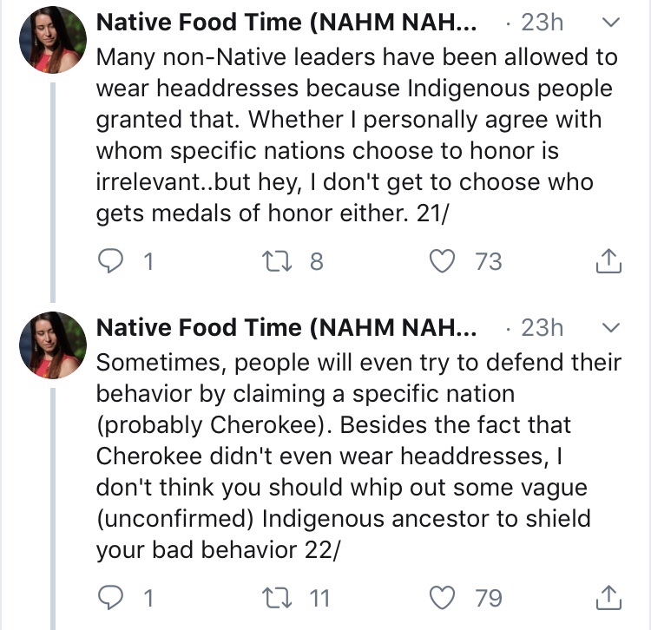Open the first tweet's 23h timestamp
Screen dimensions: 651x630
[542, 22]
